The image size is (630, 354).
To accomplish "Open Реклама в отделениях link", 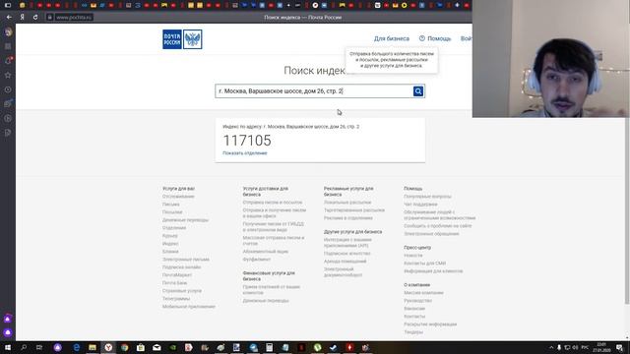I will [347, 218].
